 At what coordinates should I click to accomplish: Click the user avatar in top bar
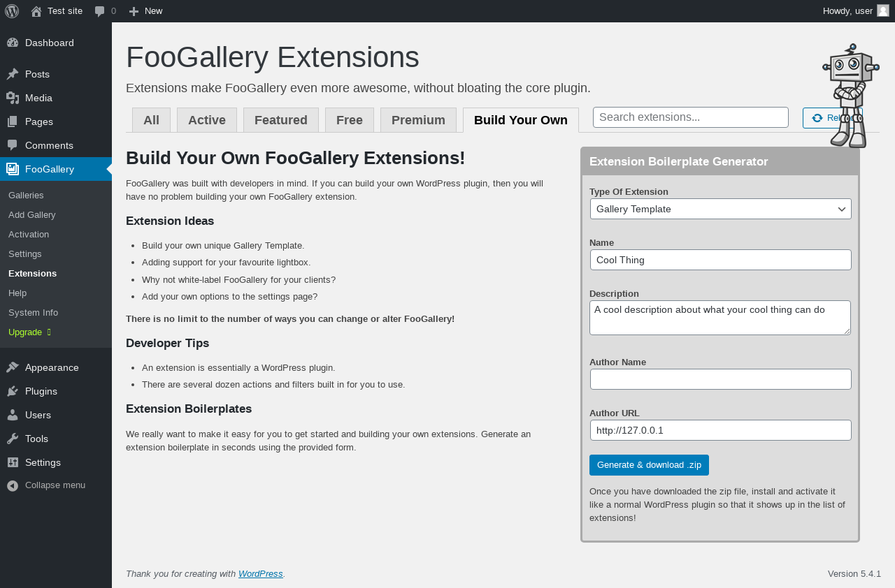click(x=883, y=10)
